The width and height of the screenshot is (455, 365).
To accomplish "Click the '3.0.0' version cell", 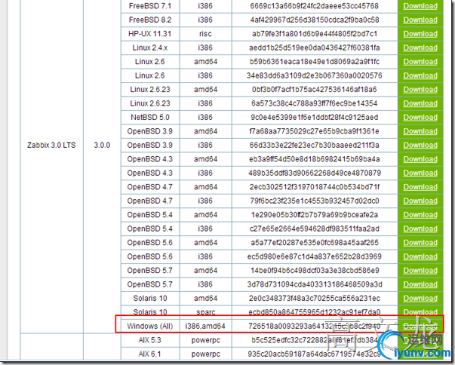I will tap(102, 146).
